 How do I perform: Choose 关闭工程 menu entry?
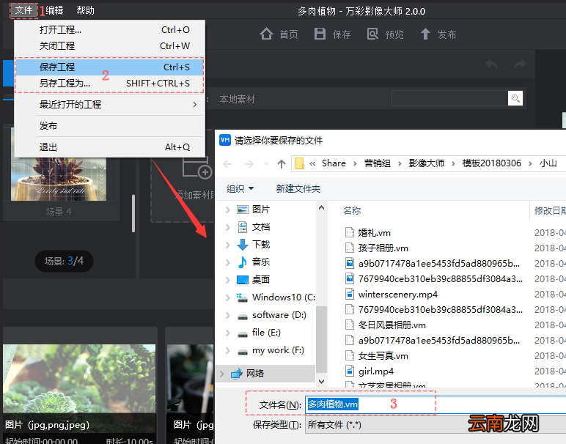pos(110,46)
